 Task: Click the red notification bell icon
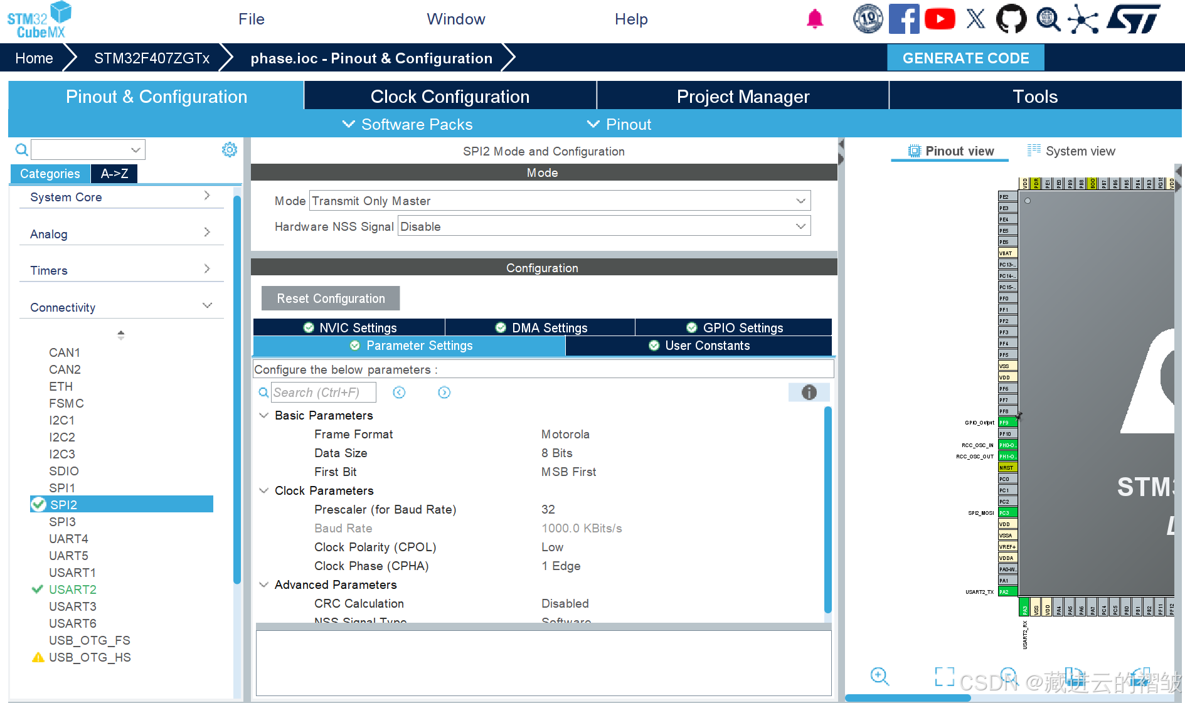(x=815, y=19)
